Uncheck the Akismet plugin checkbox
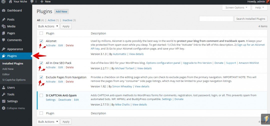270x126 pixels. point(41,41)
